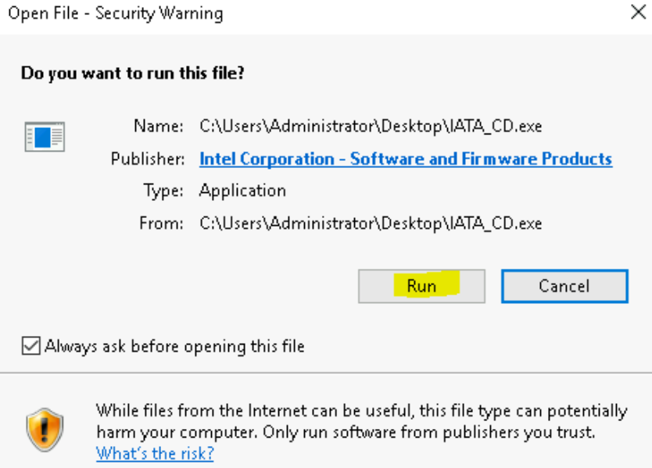Click the IATA_CD.exe path beside From
This screenshot has height=468, width=652.
click(x=371, y=223)
